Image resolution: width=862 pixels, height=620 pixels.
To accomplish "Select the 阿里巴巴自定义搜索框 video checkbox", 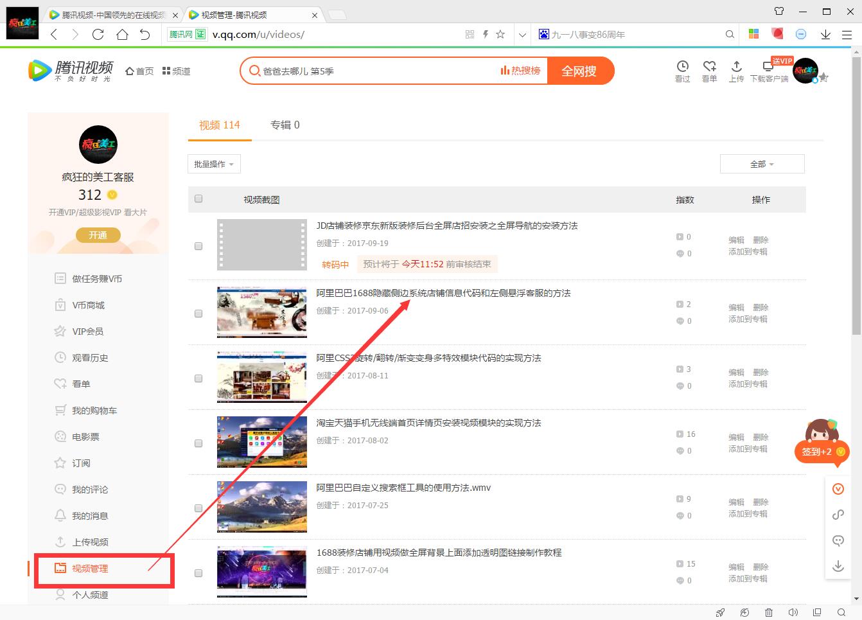I will point(198,508).
